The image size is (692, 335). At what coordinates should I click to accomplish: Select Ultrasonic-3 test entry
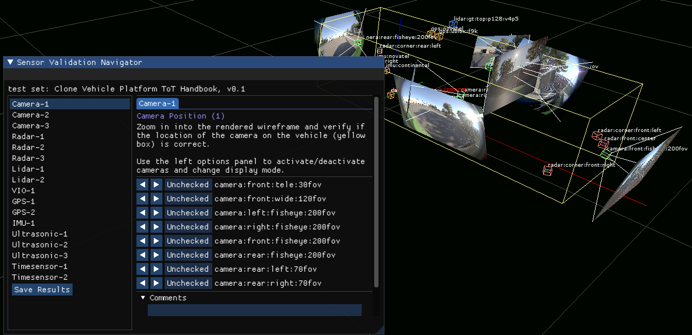[40, 255]
